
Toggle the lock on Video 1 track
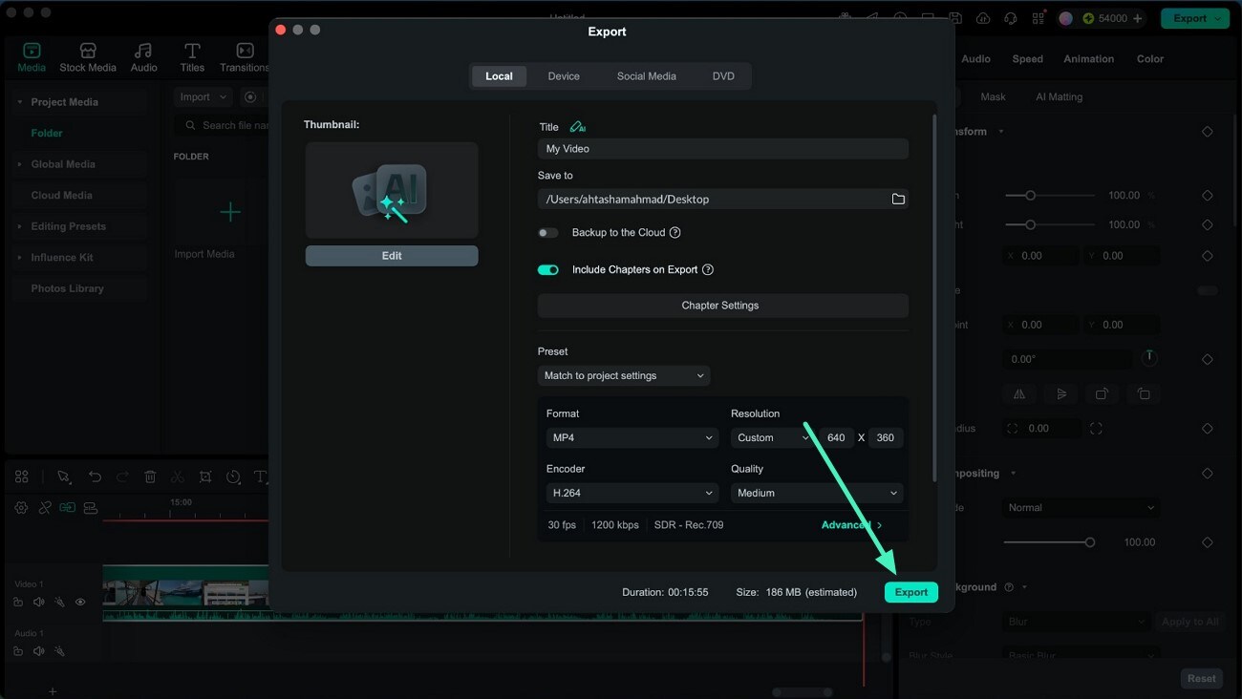point(18,602)
